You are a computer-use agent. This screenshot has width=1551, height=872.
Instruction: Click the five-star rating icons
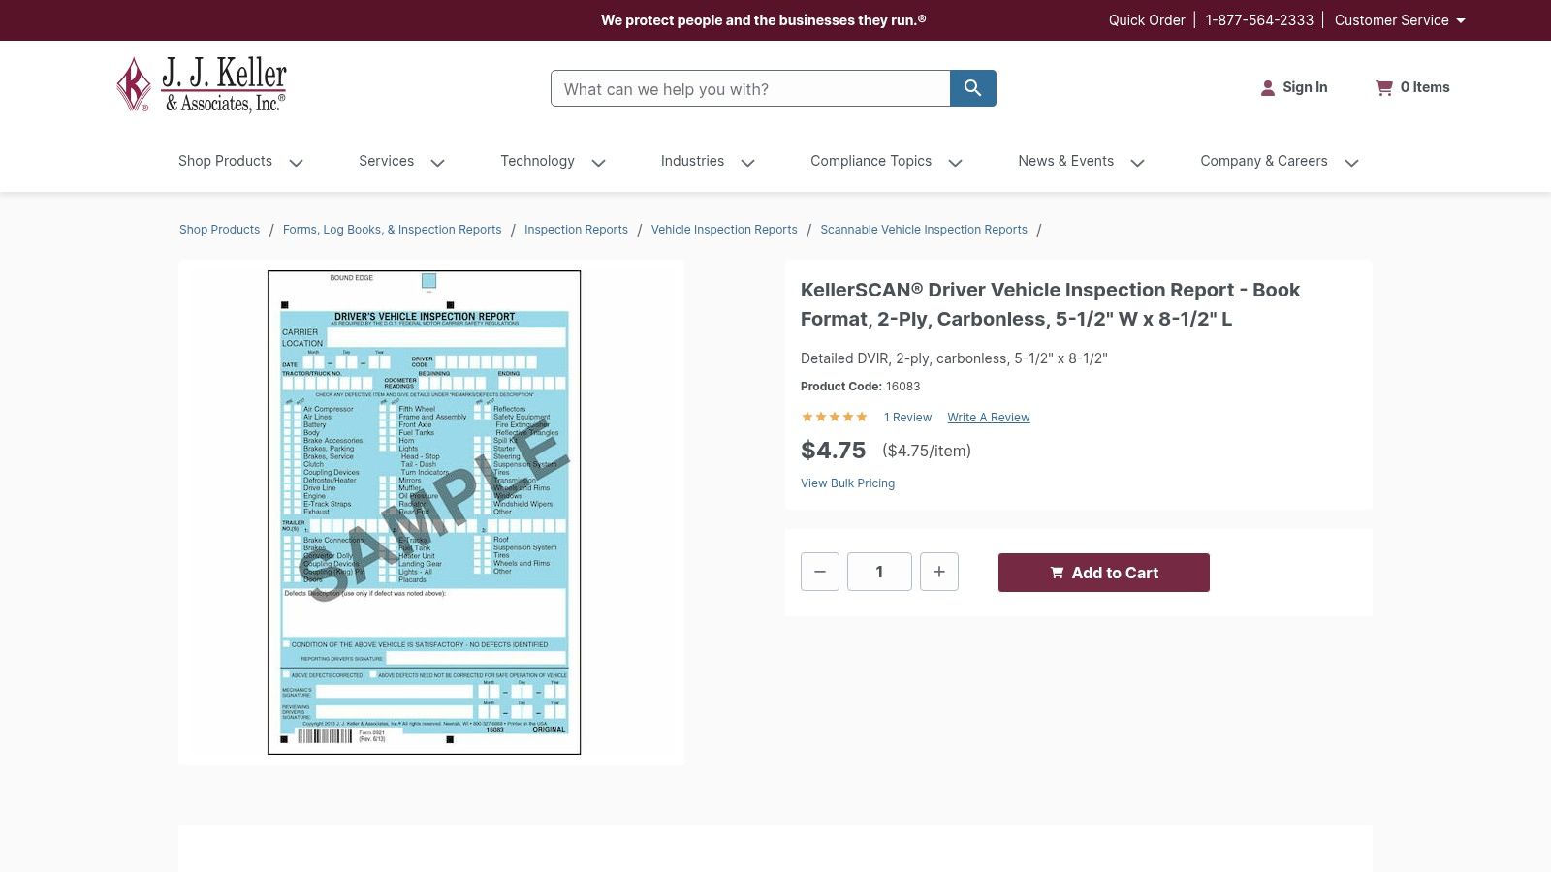pyautogui.click(x=834, y=417)
